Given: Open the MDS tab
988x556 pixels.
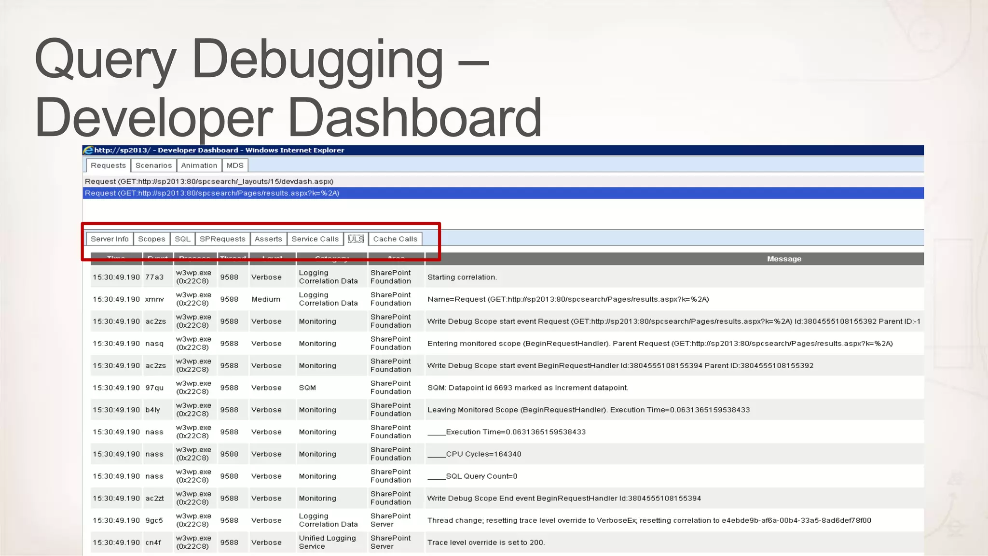Looking at the screenshot, I should point(235,166).
